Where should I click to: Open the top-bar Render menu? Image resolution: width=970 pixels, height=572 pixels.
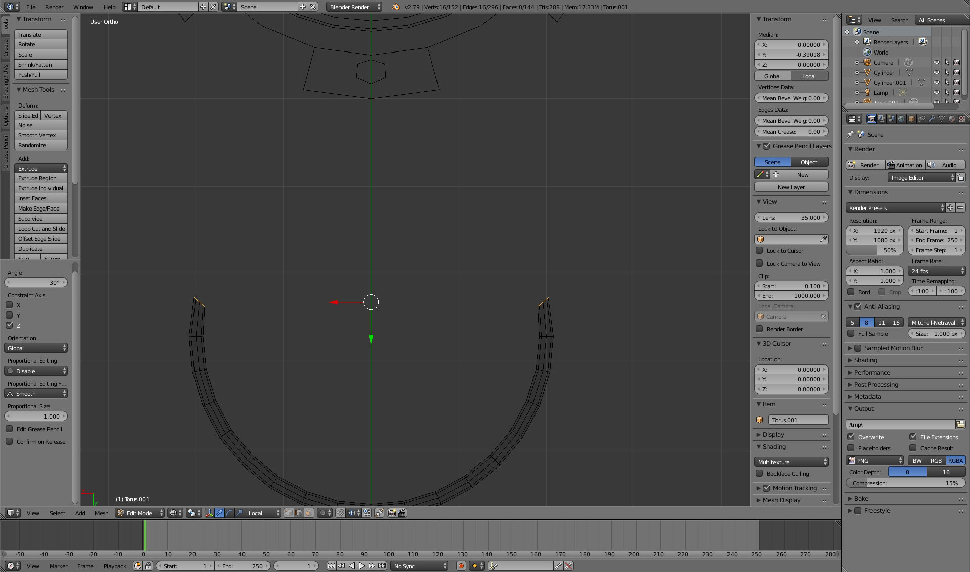point(54,7)
